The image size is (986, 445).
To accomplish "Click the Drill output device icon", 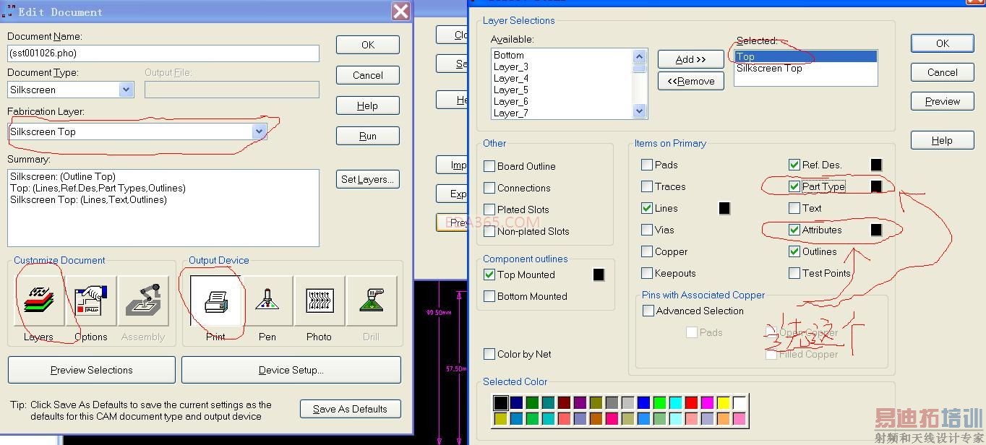I will [x=372, y=301].
